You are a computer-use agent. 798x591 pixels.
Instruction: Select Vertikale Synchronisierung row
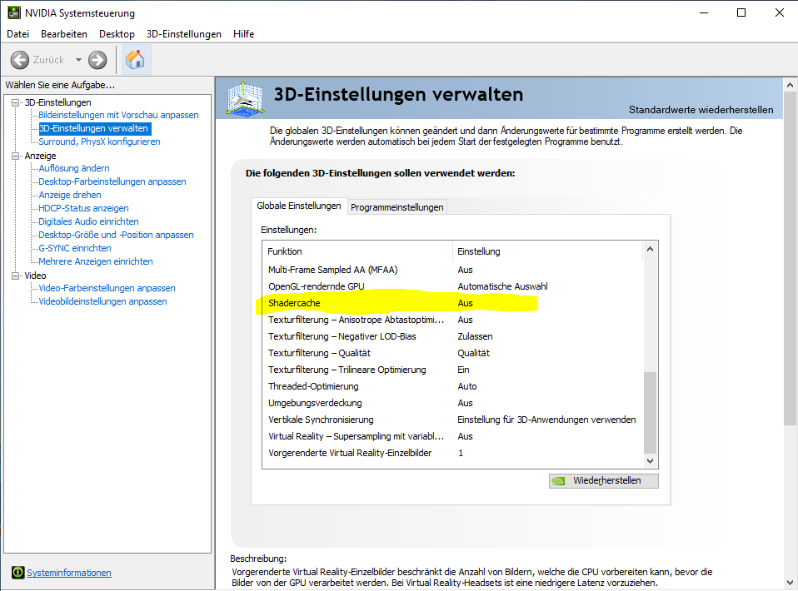pyautogui.click(x=452, y=420)
